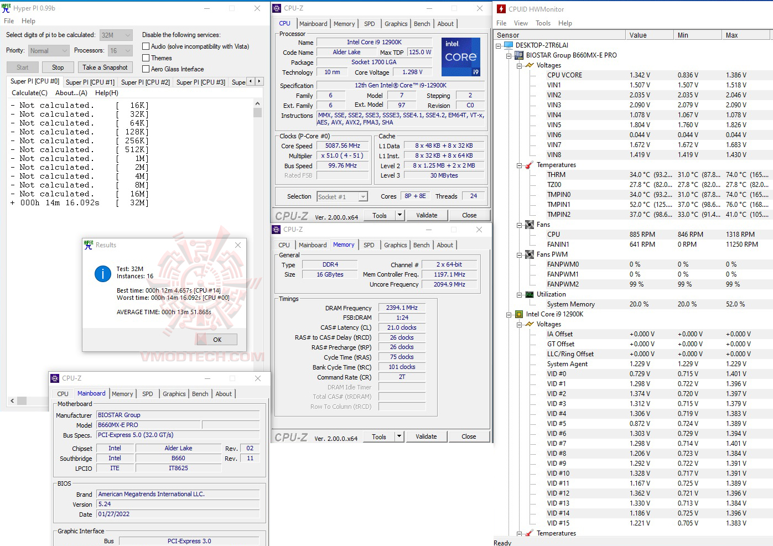
Task: Click Close in the CPU-Z Memory timings window
Action: 469,436
